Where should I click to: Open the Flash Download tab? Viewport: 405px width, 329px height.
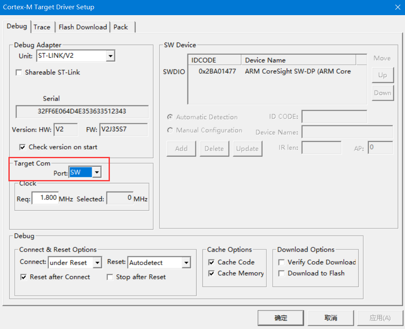pyautogui.click(x=83, y=27)
